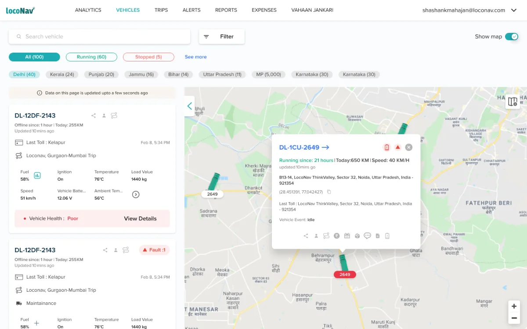This screenshot has height=329, width=527.
Task: Click route icon on card without Fault badge
Action: (114, 116)
